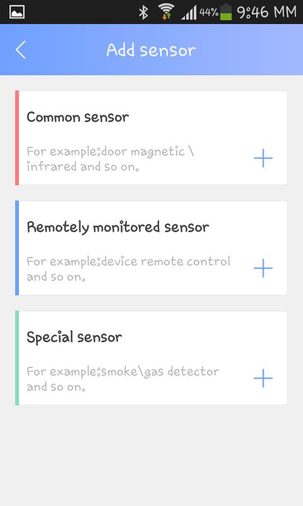Select the Special sensor heading
The width and height of the screenshot is (303, 506).
click(x=74, y=337)
